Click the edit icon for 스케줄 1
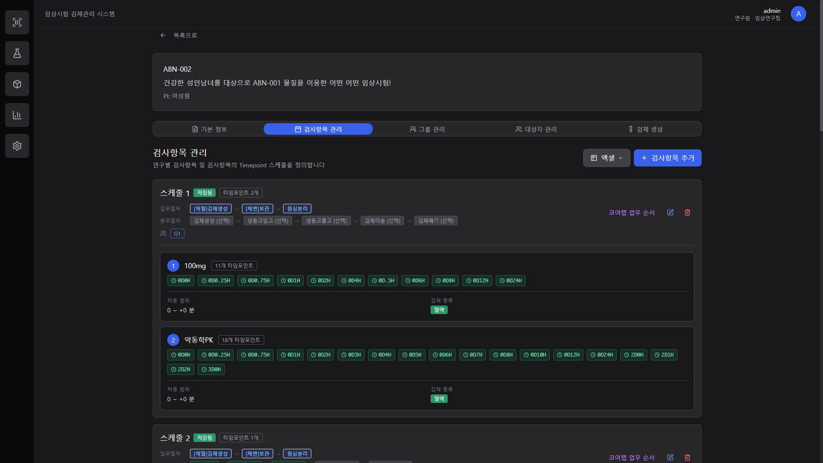The height and width of the screenshot is (463, 823). coord(670,212)
